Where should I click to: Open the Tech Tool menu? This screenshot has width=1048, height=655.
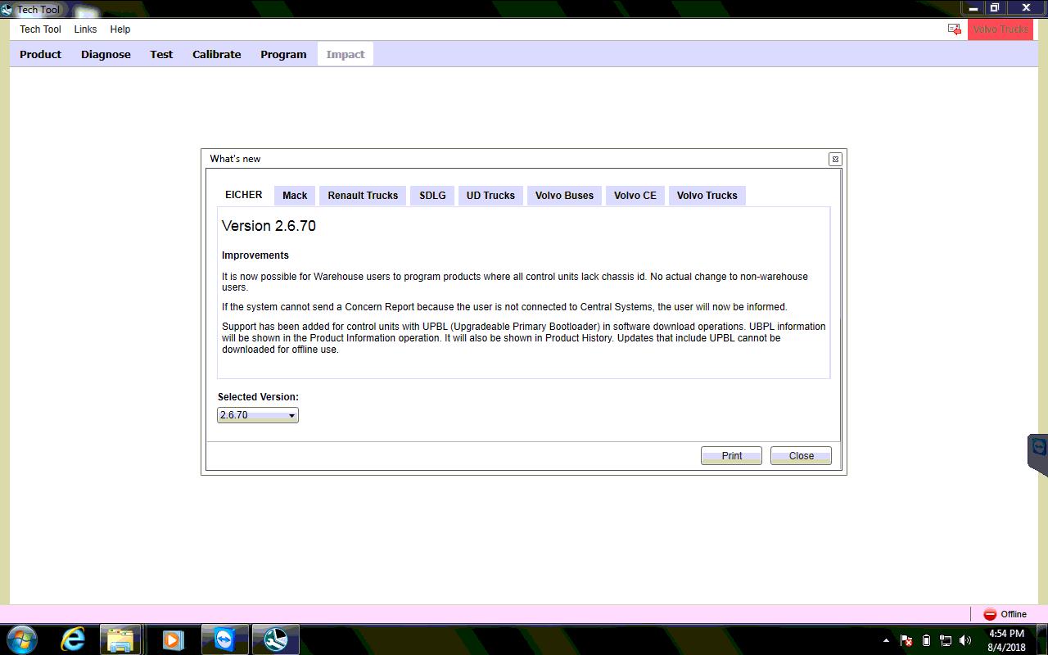click(40, 29)
